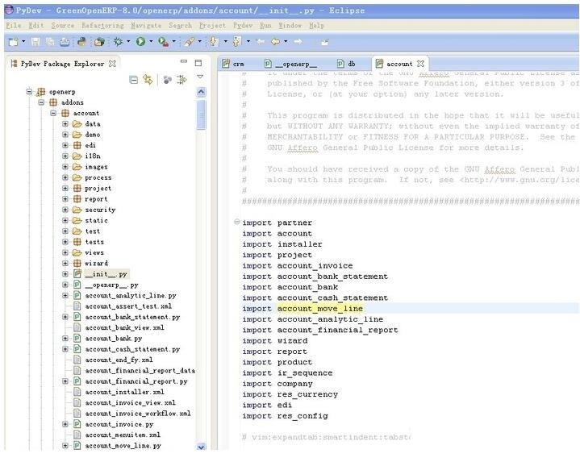The width and height of the screenshot is (580, 462).
Task: Switch to the db editor tab
Action: (347, 64)
